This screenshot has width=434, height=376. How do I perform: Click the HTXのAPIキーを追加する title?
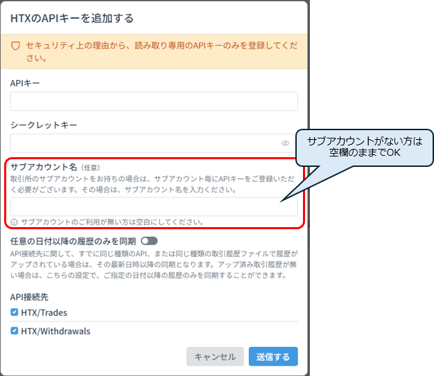point(72,19)
